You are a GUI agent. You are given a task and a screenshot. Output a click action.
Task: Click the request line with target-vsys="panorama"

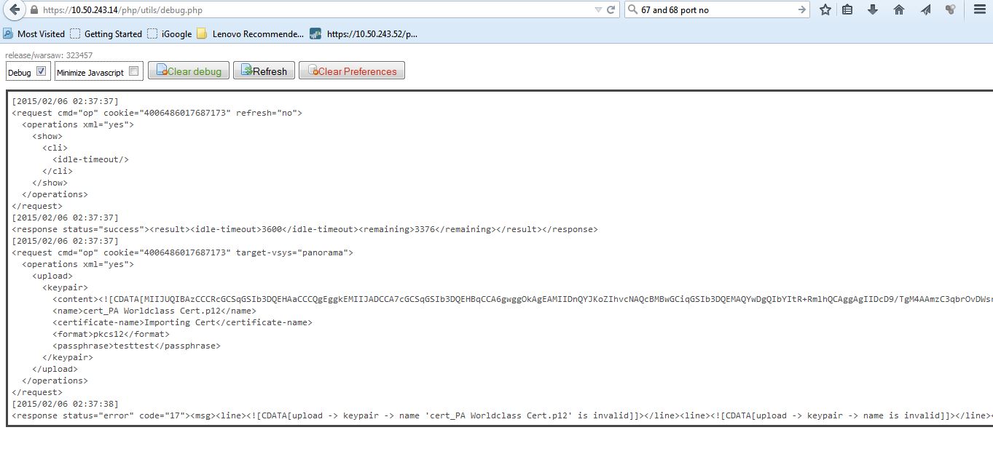182,252
